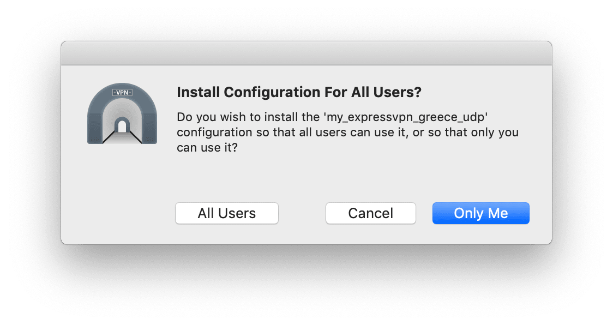Click the 'my_expressvpn_greece_udp' configuration name text
Screen dimensions: 613x325
405,117
